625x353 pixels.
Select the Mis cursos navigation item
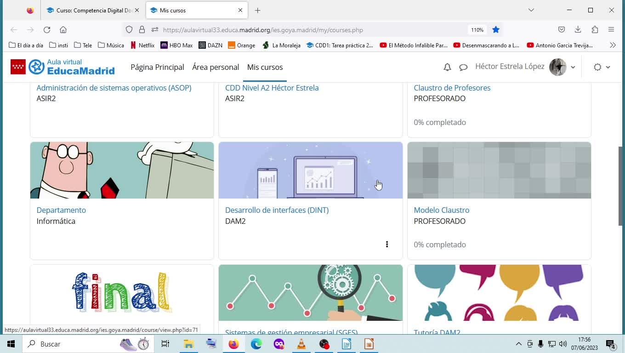click(265, 67)
